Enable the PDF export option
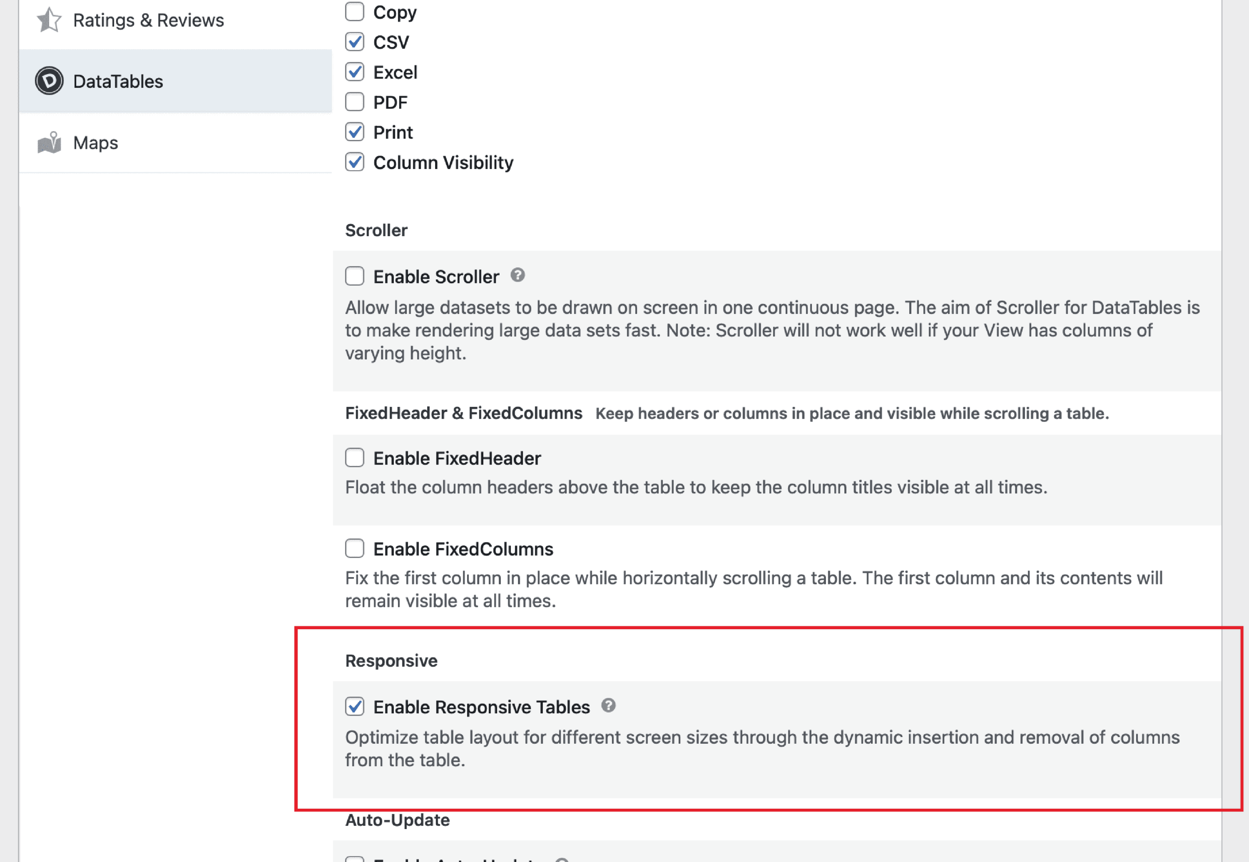 coord(355,102)
